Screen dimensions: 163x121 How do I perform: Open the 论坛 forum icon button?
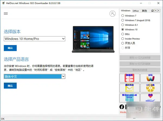point(150,78)
